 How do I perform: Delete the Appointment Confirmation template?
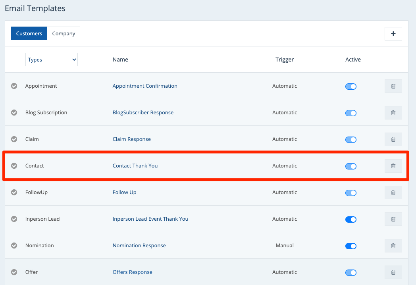pyautogui.click(x=393, y=86)
